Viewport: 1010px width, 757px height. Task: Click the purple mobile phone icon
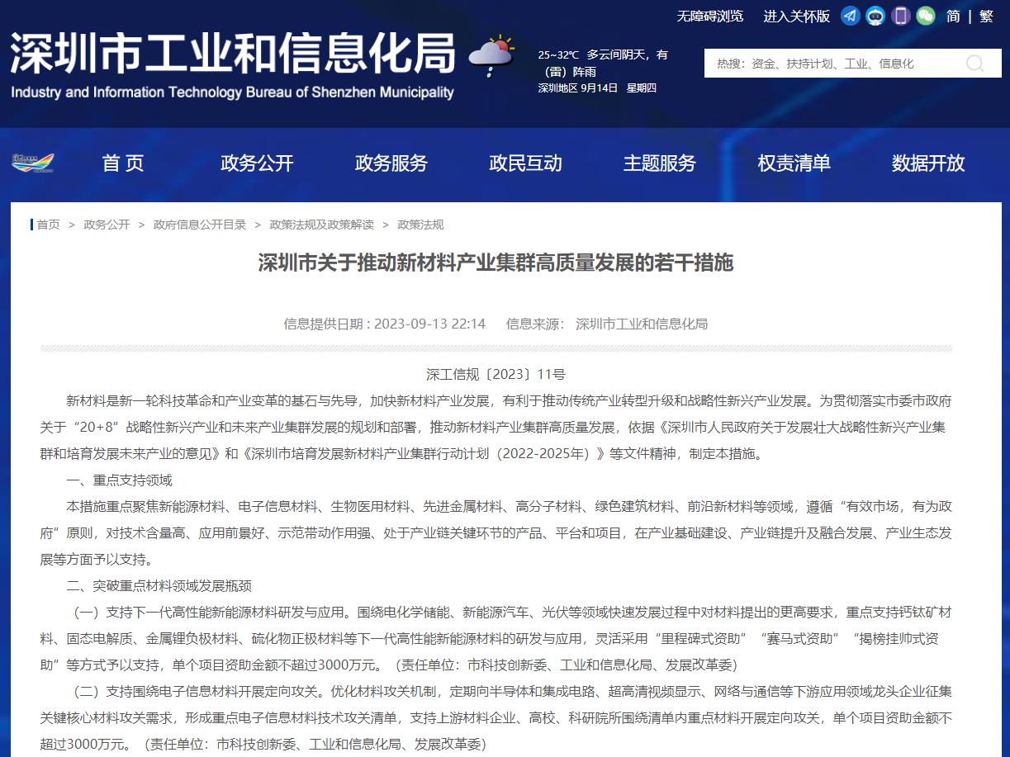(901, 16)
